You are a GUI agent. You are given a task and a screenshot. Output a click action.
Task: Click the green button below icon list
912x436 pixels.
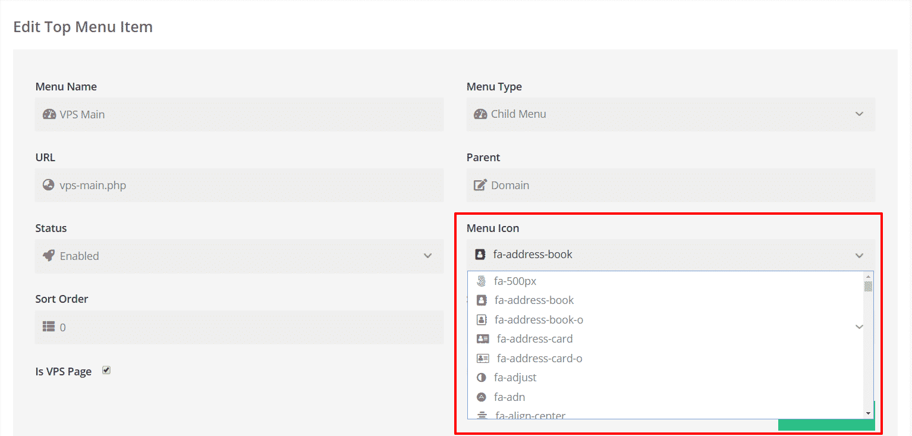click(x=826, y=425)
